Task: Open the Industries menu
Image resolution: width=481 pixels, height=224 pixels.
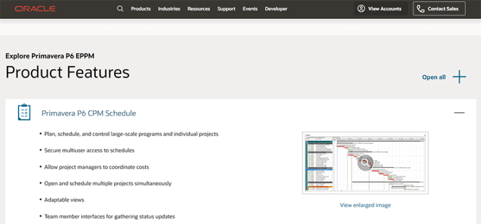Action: [169, 9]
